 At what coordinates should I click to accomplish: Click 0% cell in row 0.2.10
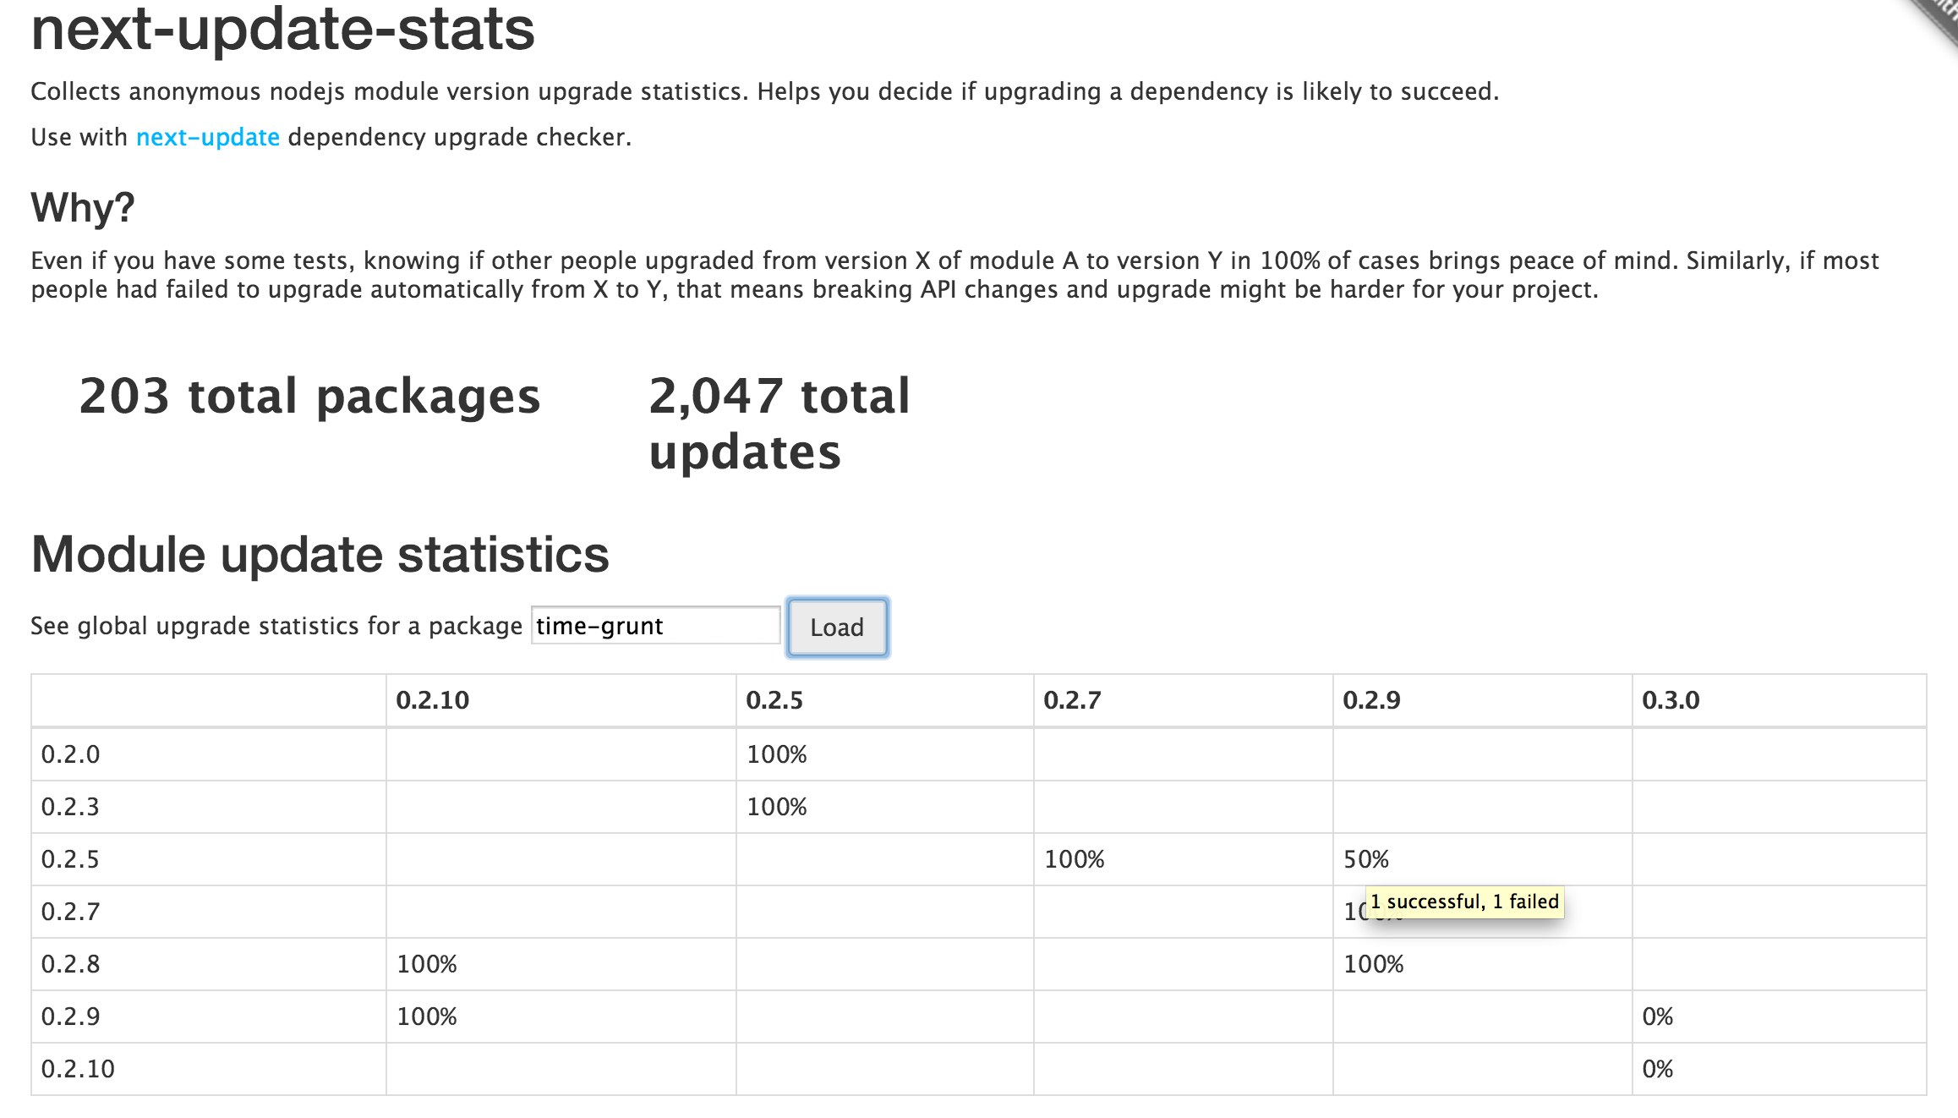tap(1657, 1069)
